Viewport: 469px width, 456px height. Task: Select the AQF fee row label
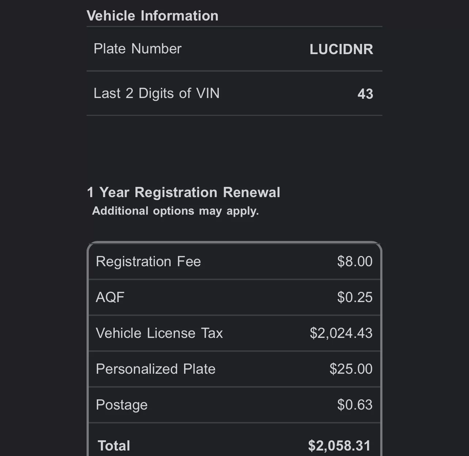point(110,297)
